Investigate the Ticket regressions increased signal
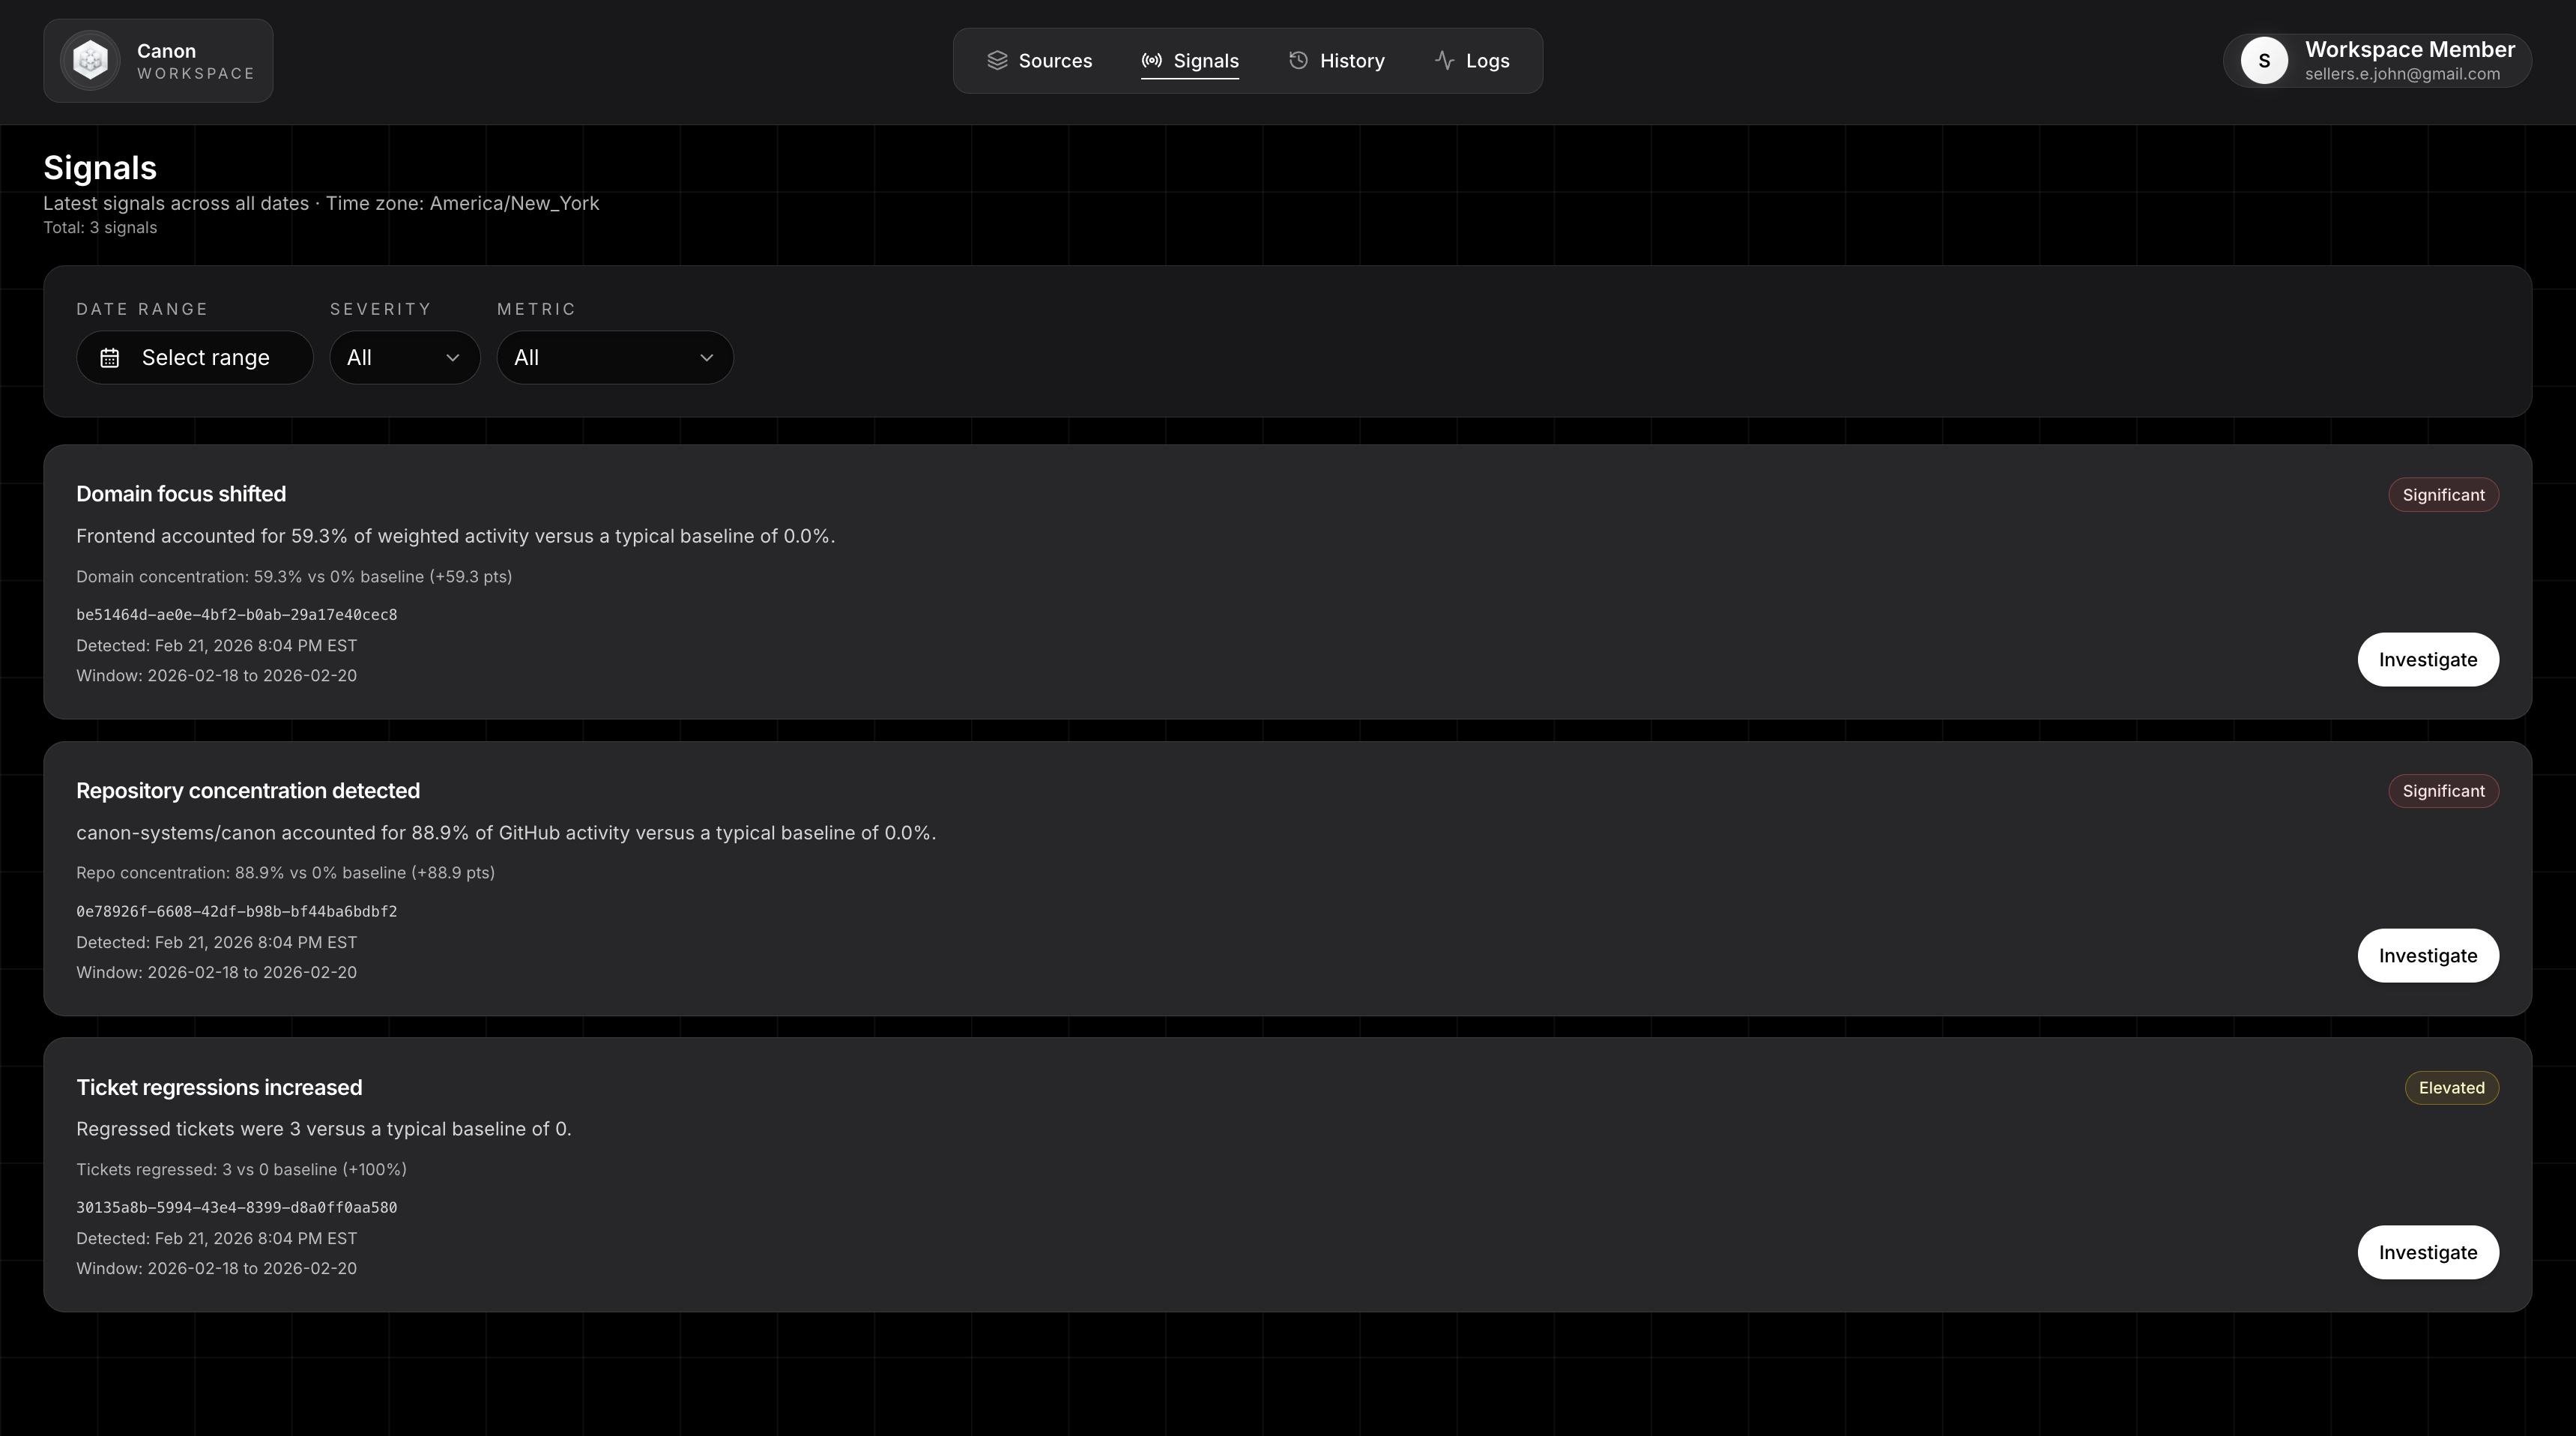Viewport: 2576px width, 1436px height. point(2427,1253)
